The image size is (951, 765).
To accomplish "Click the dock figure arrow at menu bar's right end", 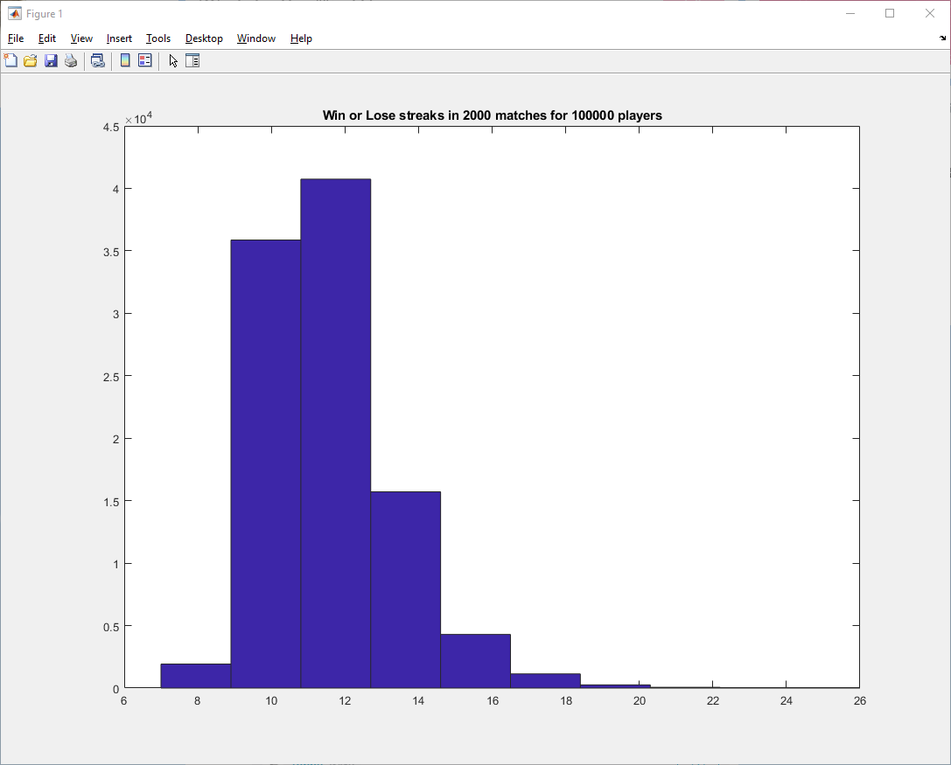I will [x=942, y=38].
